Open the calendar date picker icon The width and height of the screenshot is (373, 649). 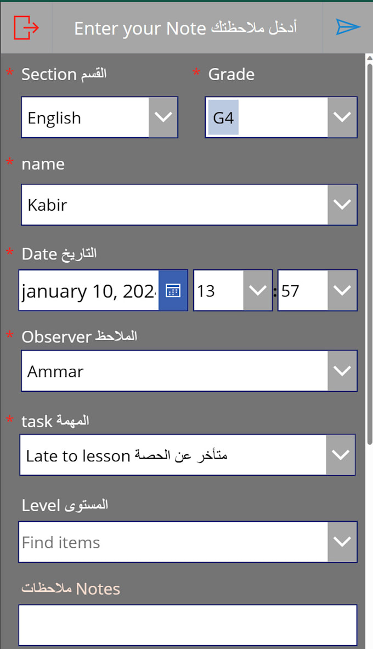tap(173, 290)
